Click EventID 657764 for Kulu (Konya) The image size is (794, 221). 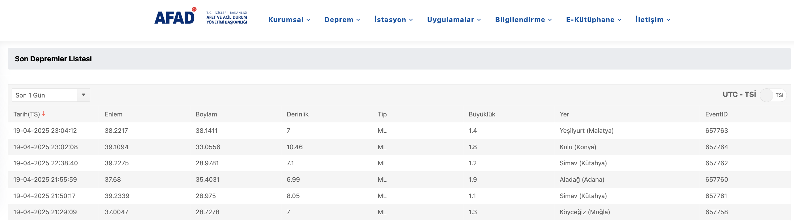[717, 147]
